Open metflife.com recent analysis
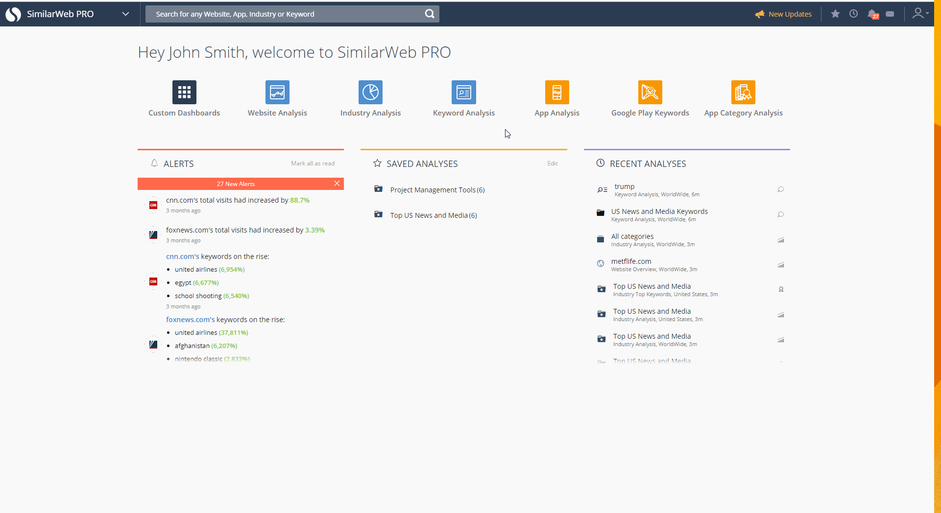The width and height of the screenshot is (941, 513). tap(654, 265)
